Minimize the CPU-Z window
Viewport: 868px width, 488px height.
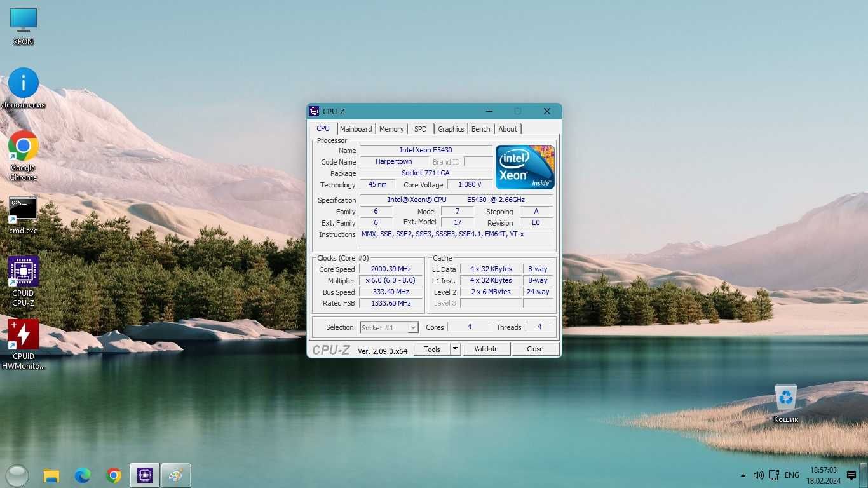click(x=489, y=111)
